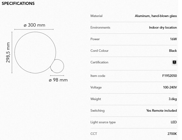The height and width of the screenshot is (140, 182).
Task: Click the Black cord colour value
Action: [x=173, y=51]
